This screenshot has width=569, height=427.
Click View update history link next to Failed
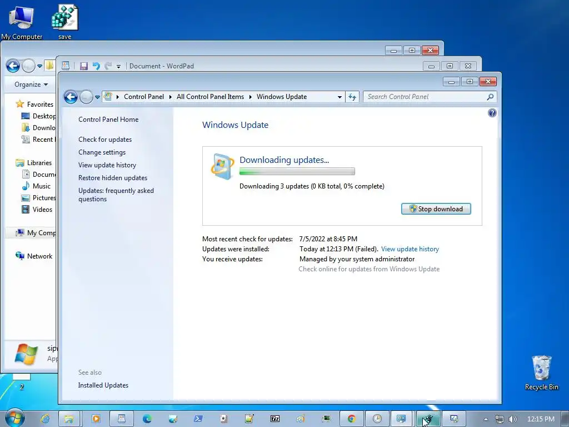click(410, 249)
